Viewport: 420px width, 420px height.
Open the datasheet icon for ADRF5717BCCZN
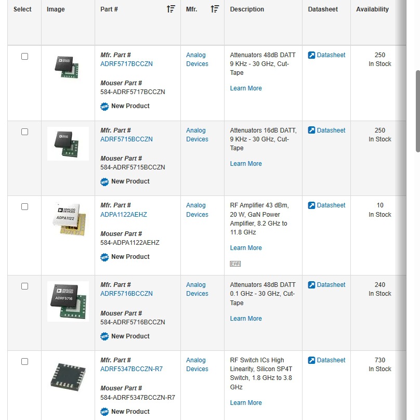311,55
